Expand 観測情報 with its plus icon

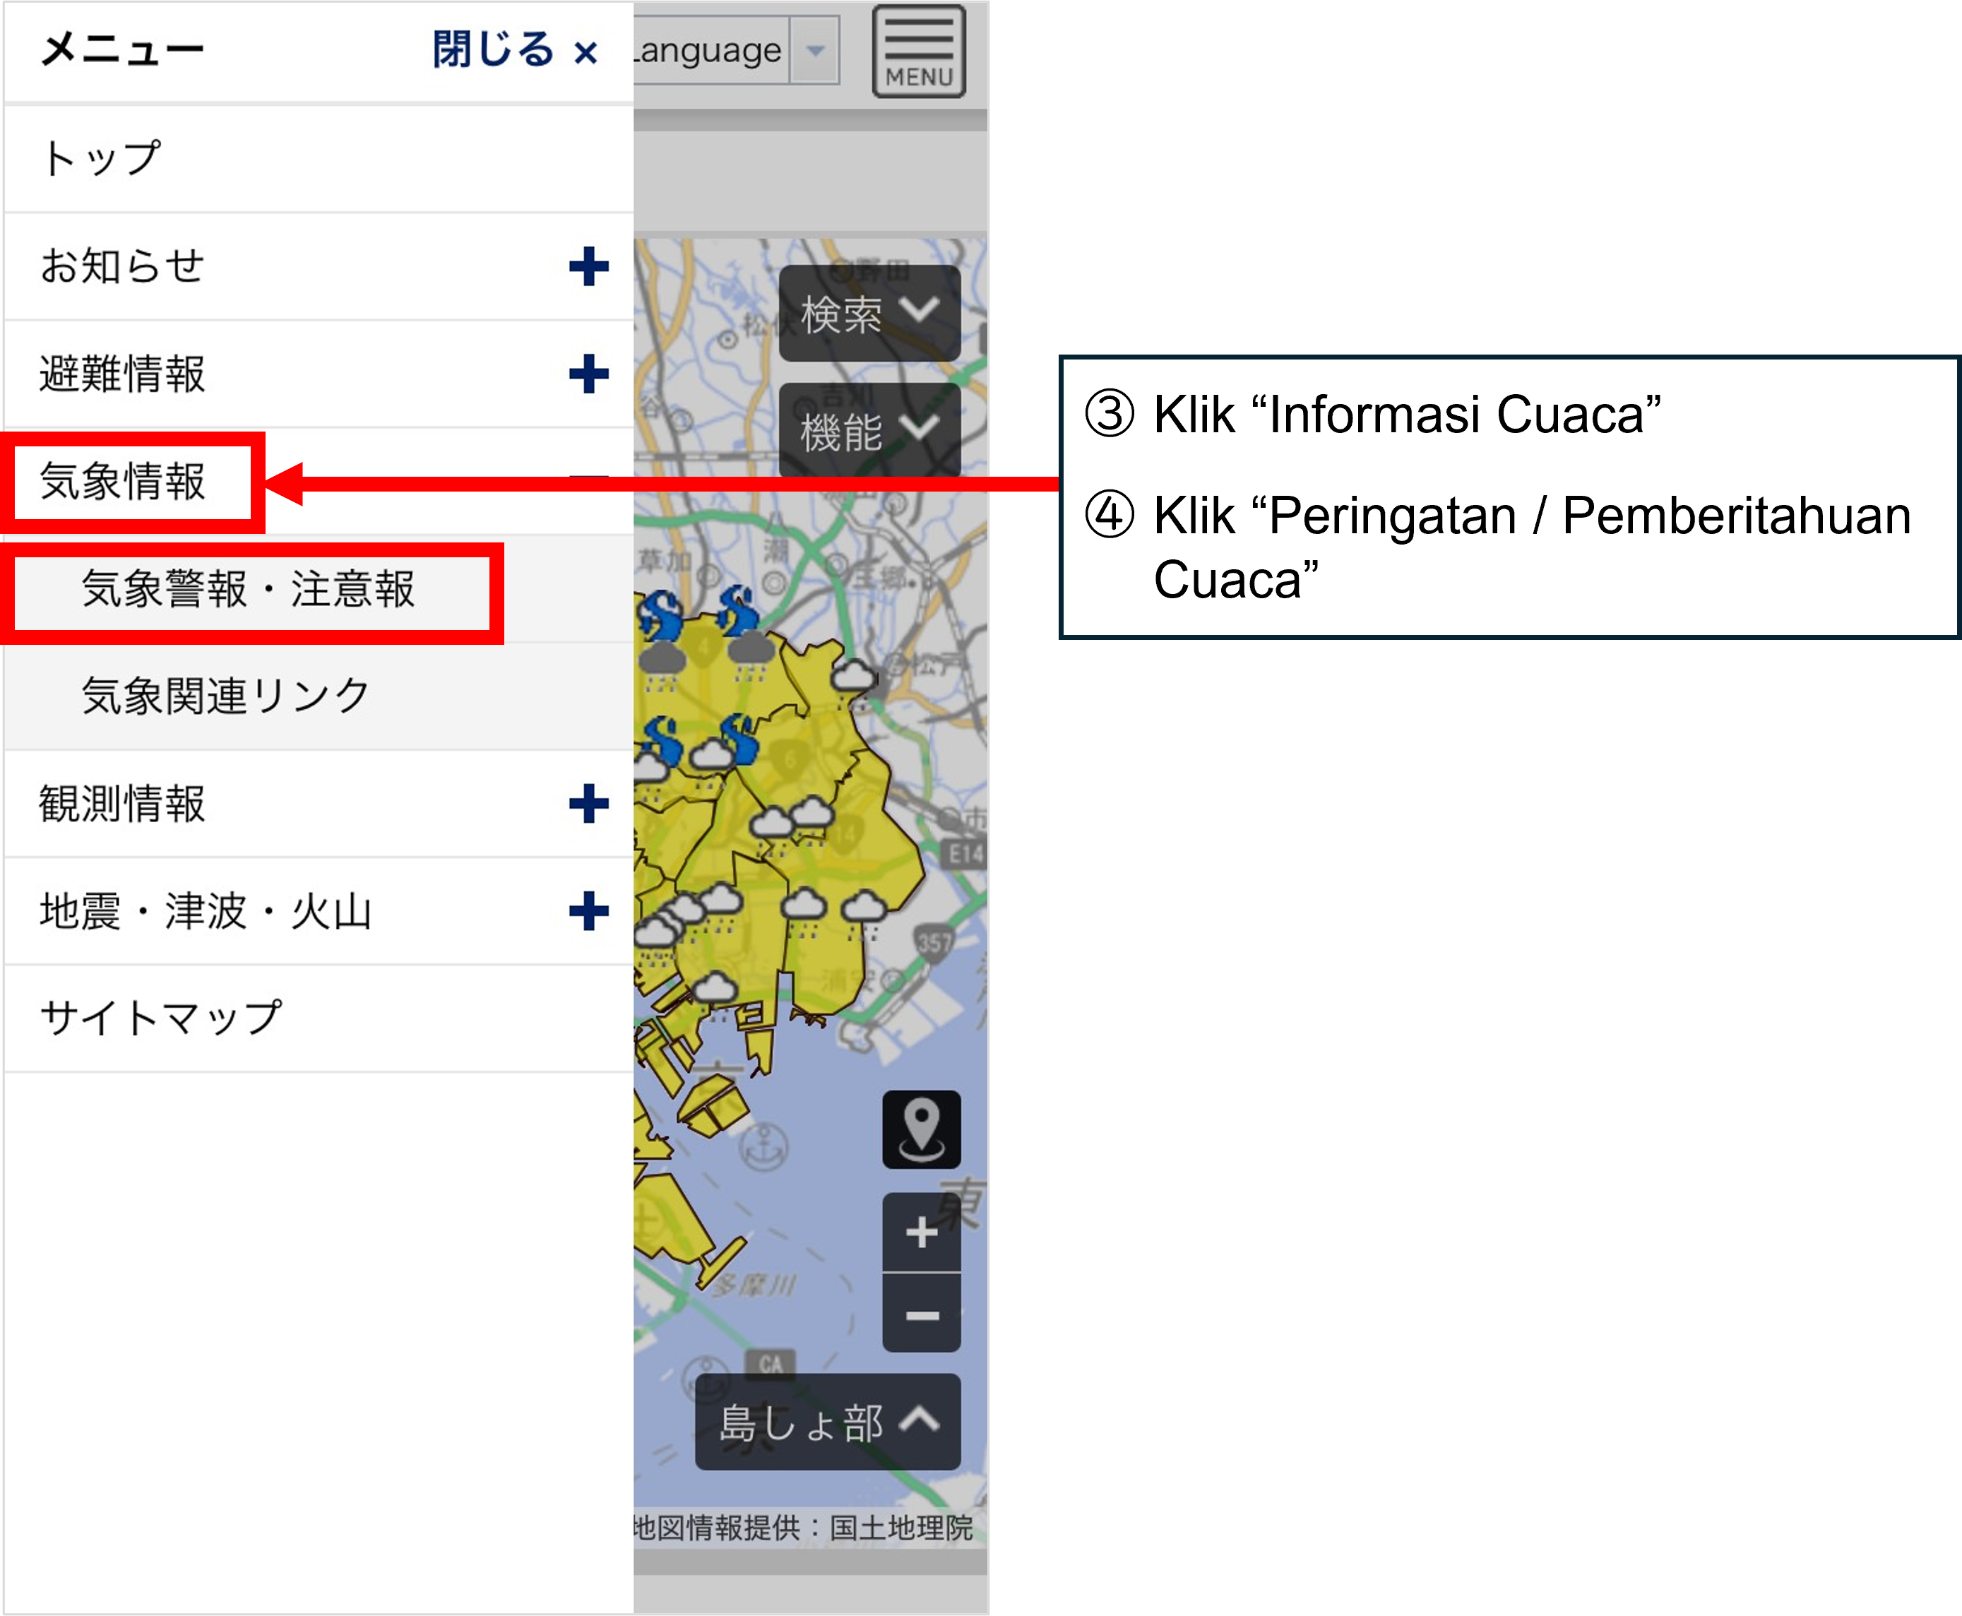click(x=588, y=803)
